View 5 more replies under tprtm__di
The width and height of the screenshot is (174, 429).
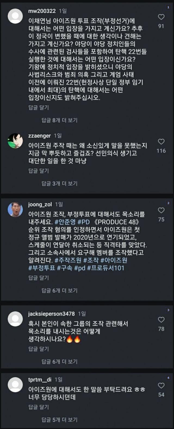[x=60, y=419]
